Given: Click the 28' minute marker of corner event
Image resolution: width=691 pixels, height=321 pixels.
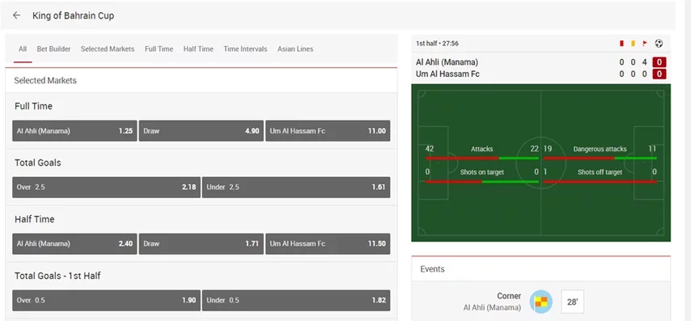Looking at the screenshot, I should click(x=572, y=302).
